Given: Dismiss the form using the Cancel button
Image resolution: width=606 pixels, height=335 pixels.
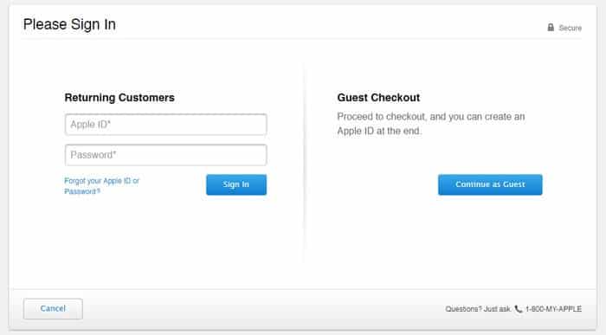Looking at the screenshot, I should click(53, 309).
